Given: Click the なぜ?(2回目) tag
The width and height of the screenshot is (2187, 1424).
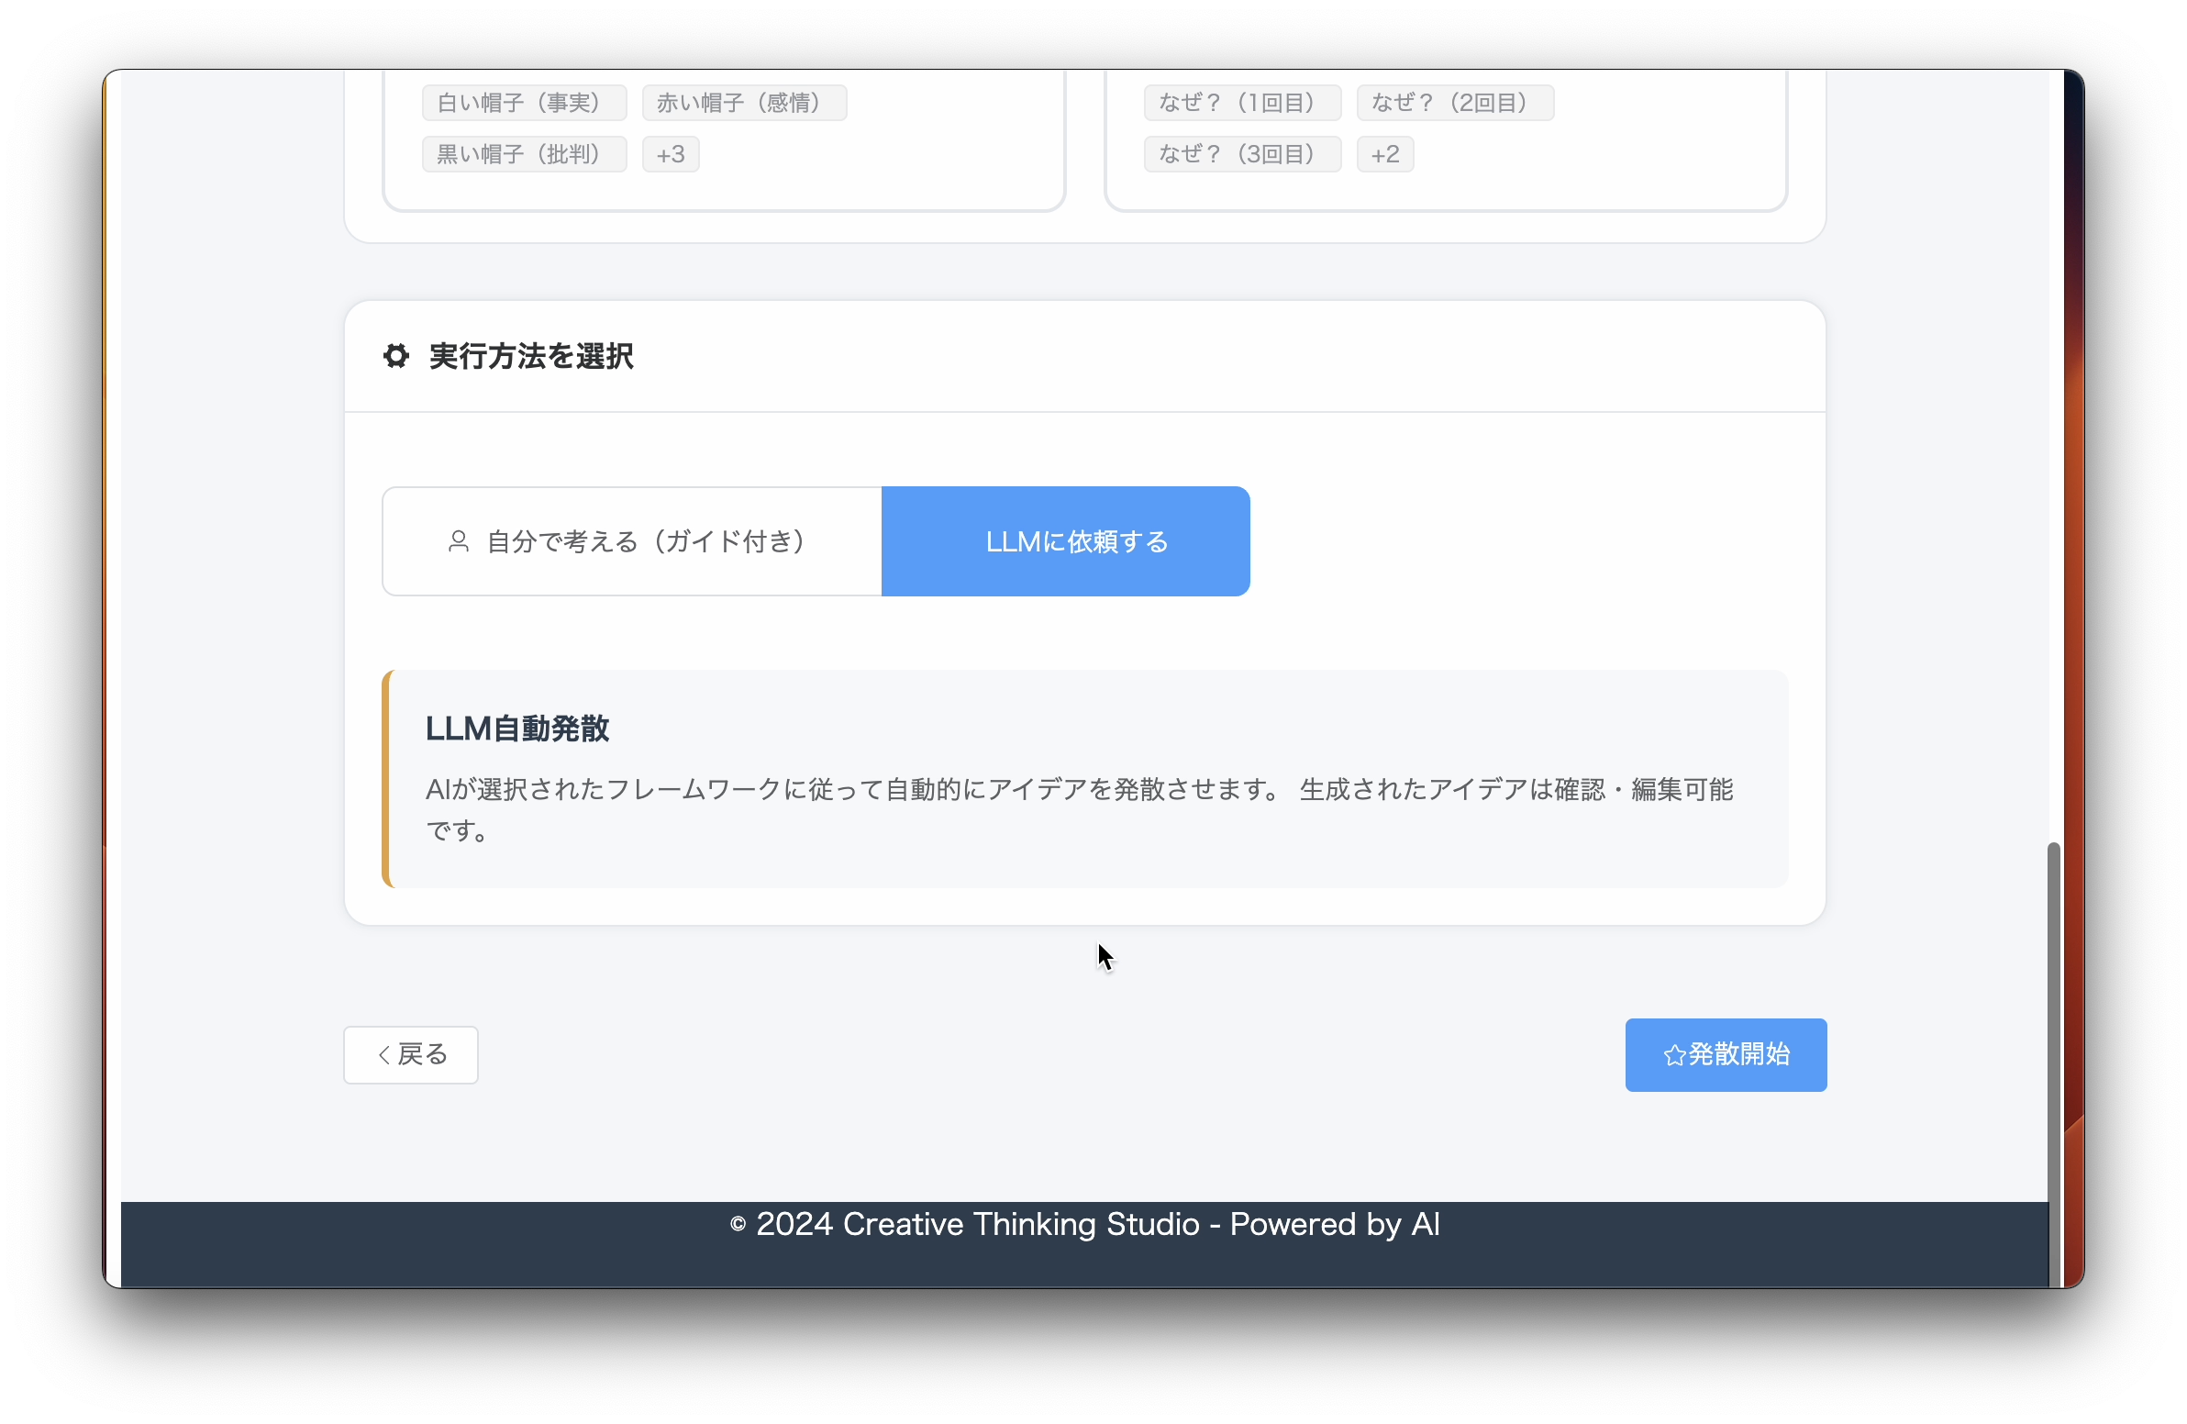Looking at the screenshot, I should [1454, 103].
